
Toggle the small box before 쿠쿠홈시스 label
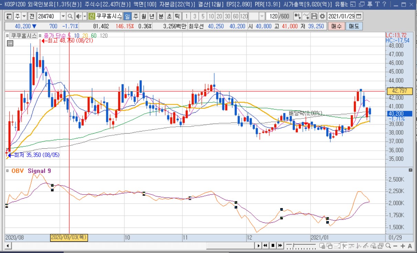click(7, 35)
